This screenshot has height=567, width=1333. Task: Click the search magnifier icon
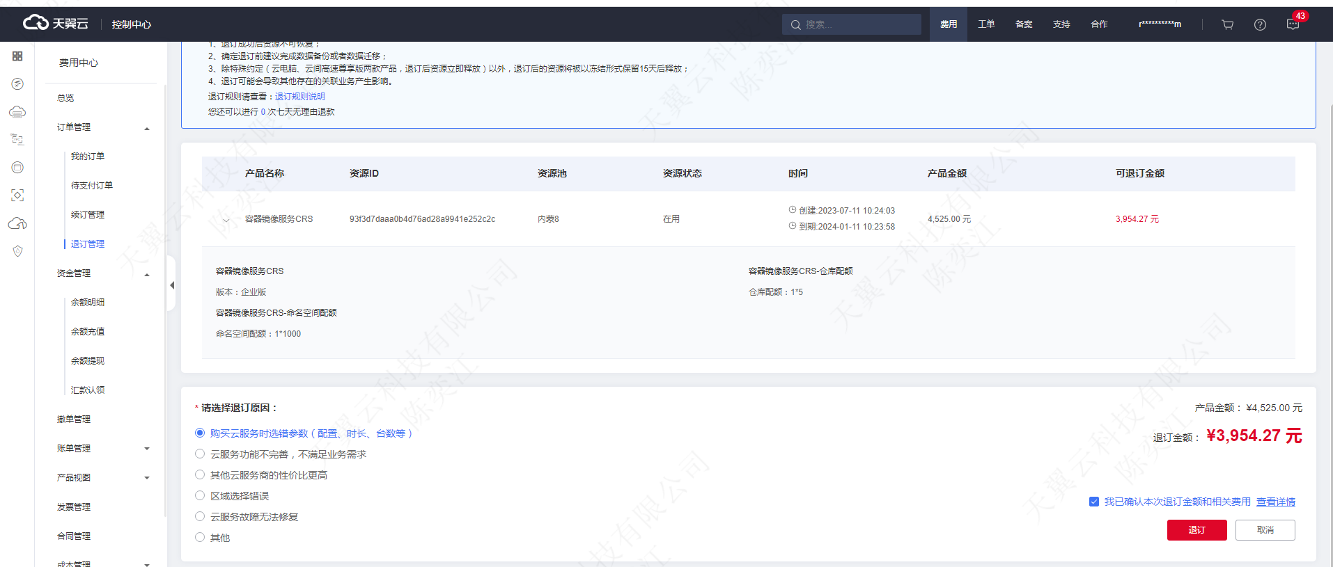[x=795, y=24]
